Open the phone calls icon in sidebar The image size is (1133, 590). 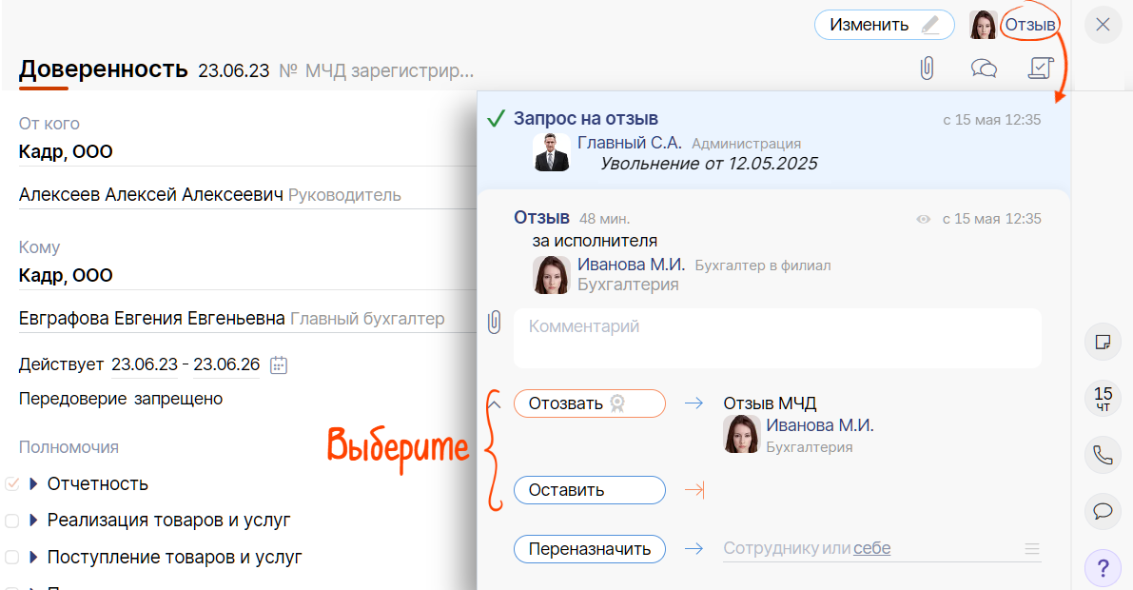(1103, 455)
